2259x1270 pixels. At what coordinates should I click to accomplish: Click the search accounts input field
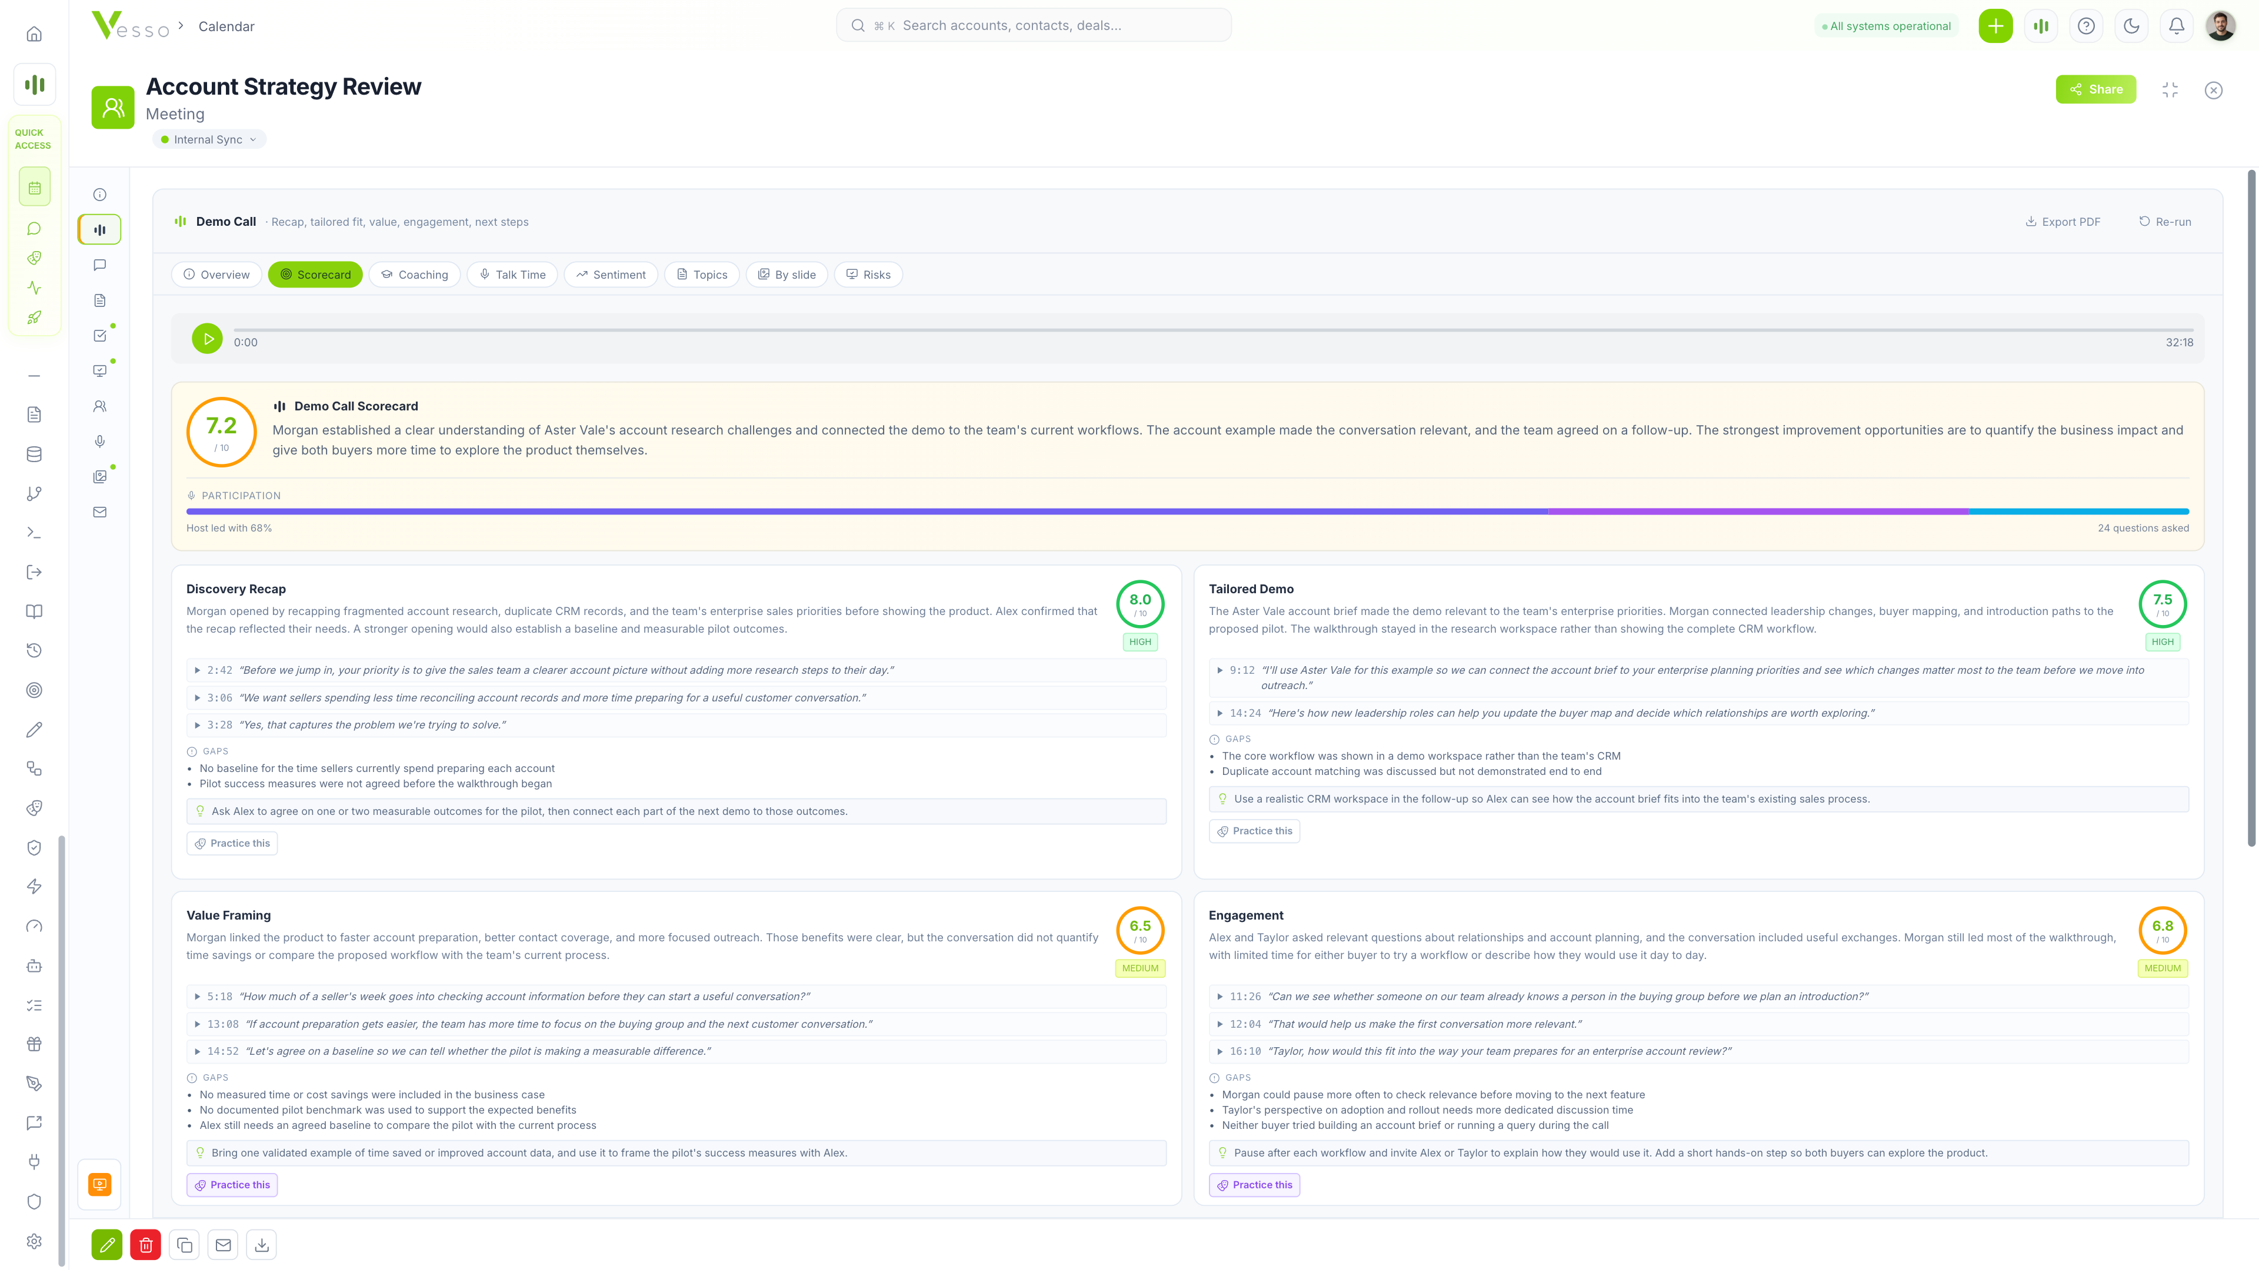(x=1033, y=25)
